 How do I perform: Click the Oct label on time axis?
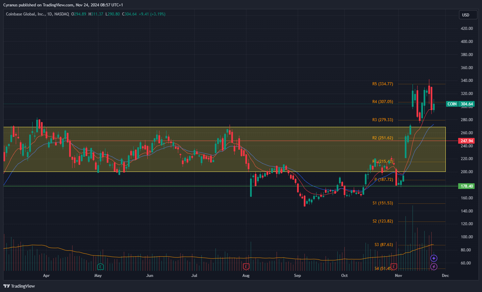coord(344,276)
